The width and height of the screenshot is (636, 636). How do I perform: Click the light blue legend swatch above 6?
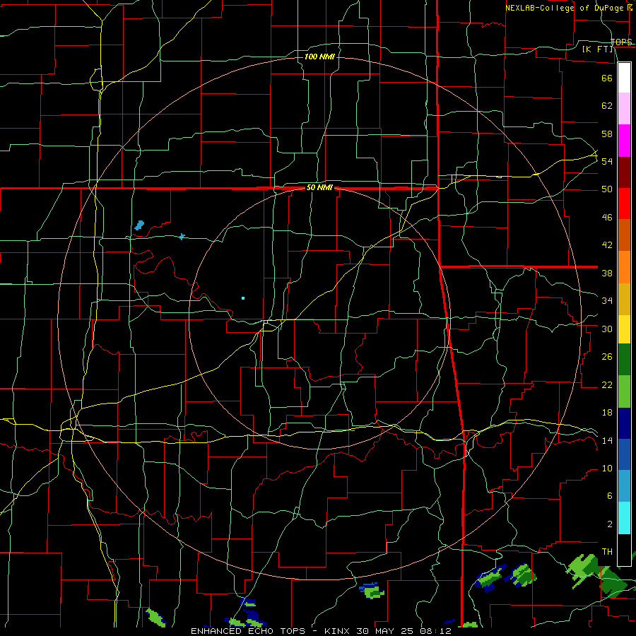(624, 486)
